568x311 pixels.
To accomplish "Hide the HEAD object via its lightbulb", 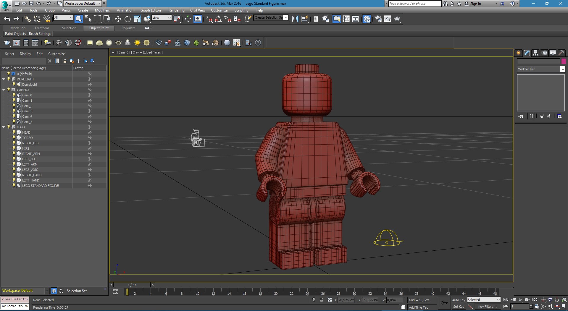I will (14, 132).
